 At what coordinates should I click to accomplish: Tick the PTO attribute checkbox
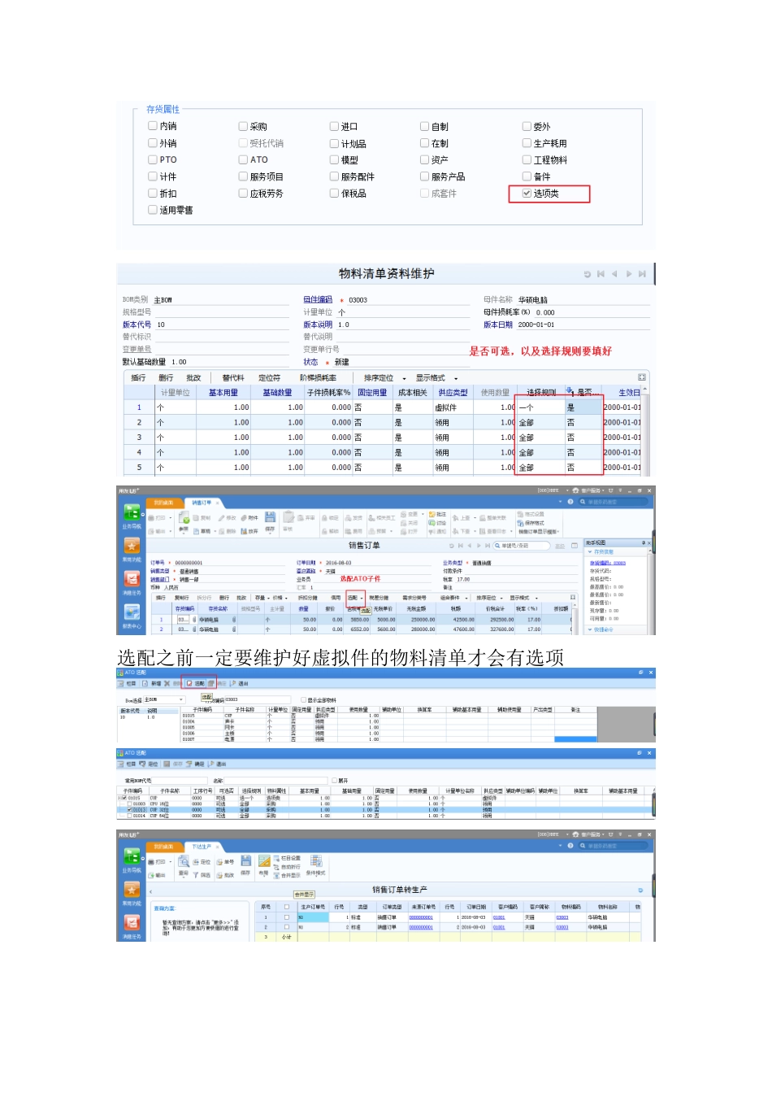pyautogui.click(x=152, y=159)
